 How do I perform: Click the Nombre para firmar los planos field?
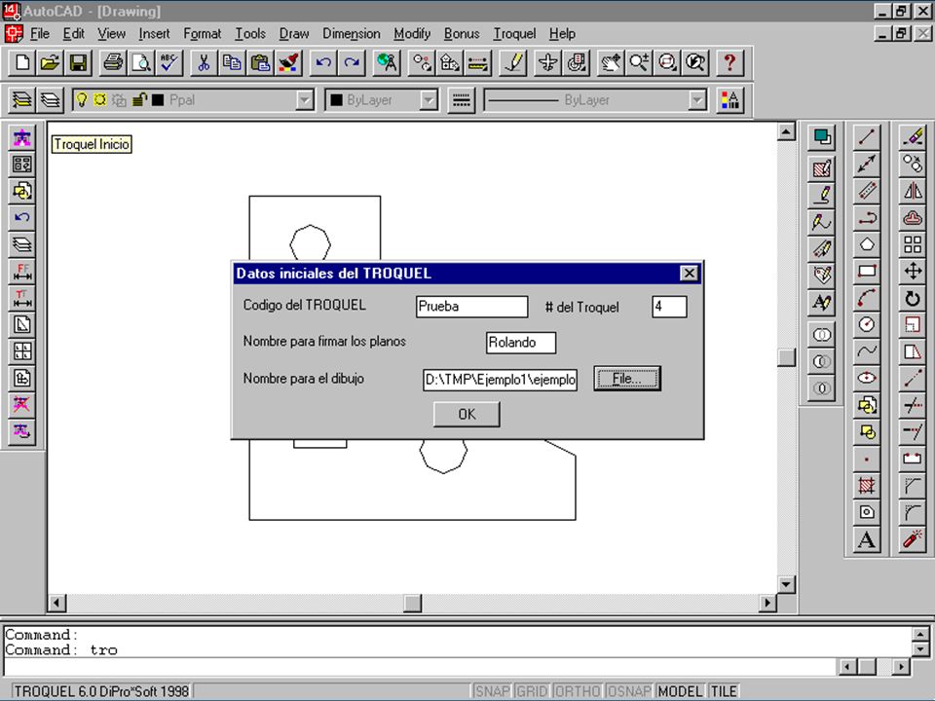(x=520, y=343)
